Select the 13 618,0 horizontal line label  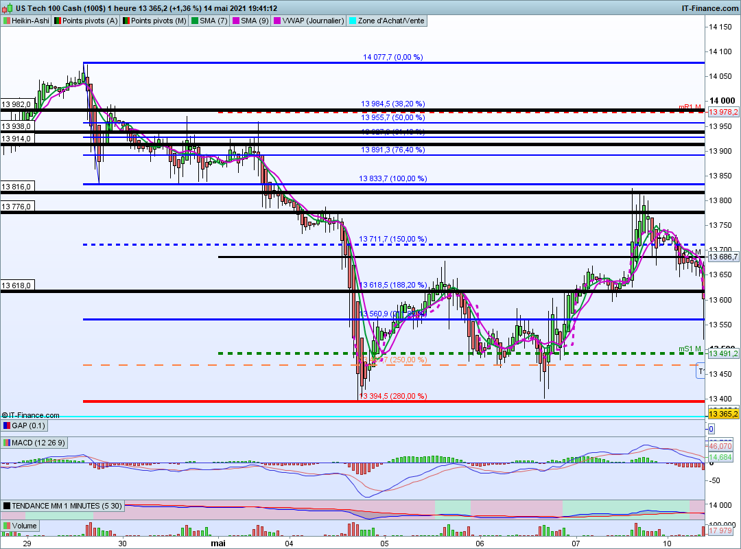pyautogui.click(x=16, y=285)
